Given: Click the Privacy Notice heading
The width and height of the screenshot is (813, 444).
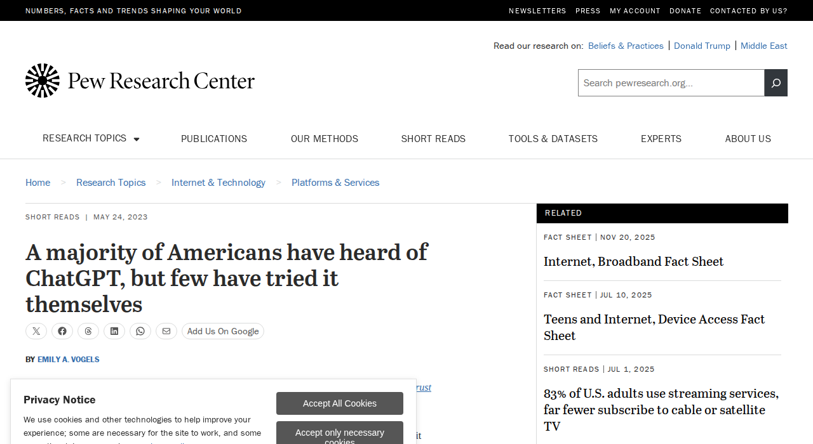Looking at the screenshot, I should (60, 400).
